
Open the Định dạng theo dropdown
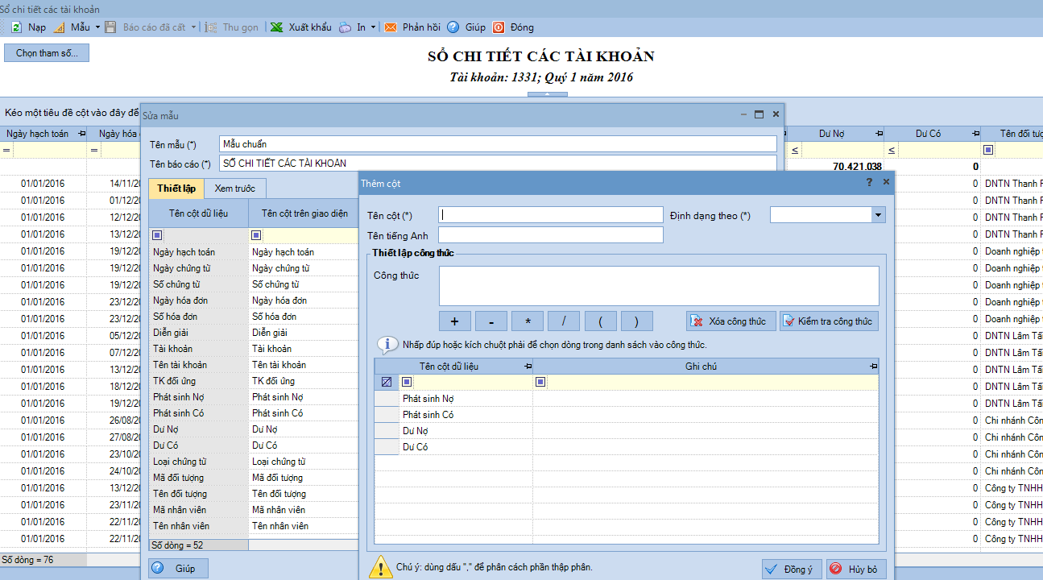877,215
